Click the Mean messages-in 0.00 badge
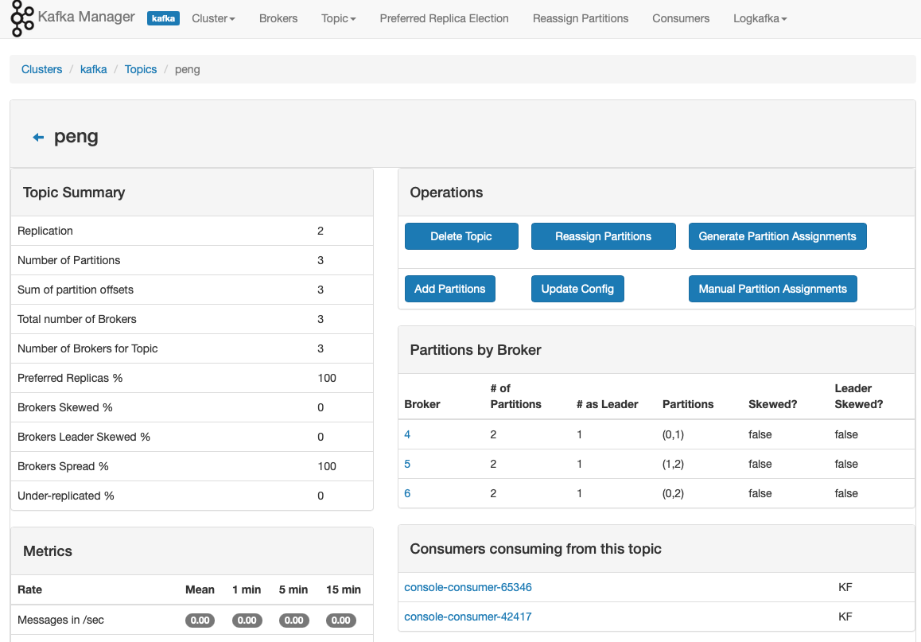Viewport: 921px width, 642px height. coord(200,621)
